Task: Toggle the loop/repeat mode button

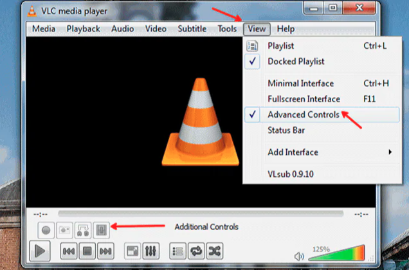Action: (196, 251)
